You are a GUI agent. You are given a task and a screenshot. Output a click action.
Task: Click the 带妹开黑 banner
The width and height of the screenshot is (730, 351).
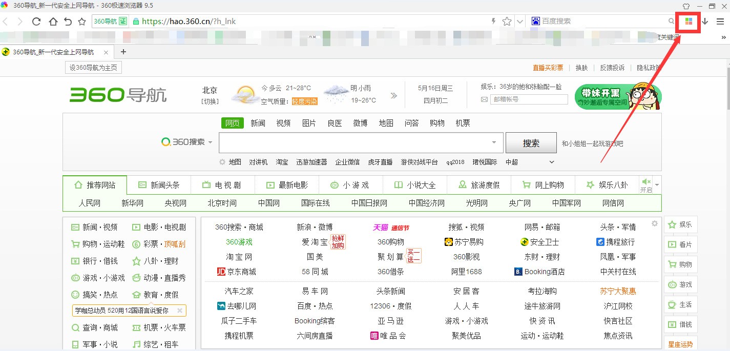[x=618, y=96]
